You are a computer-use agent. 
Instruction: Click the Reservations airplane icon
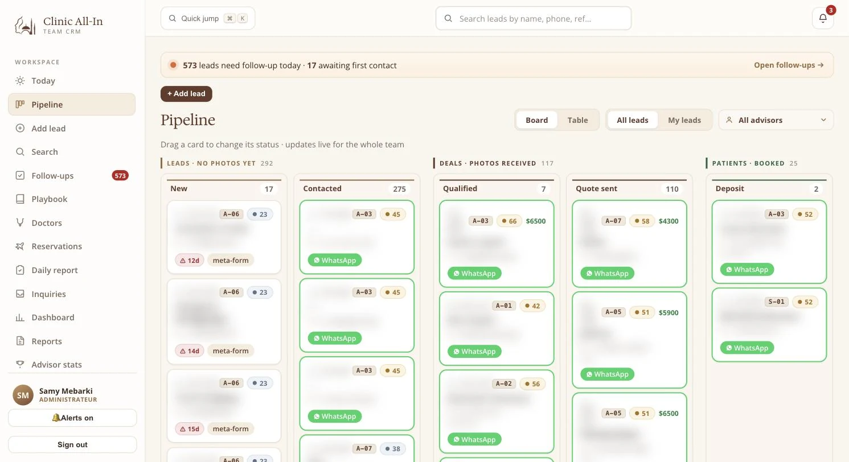(x=20, y=246)
